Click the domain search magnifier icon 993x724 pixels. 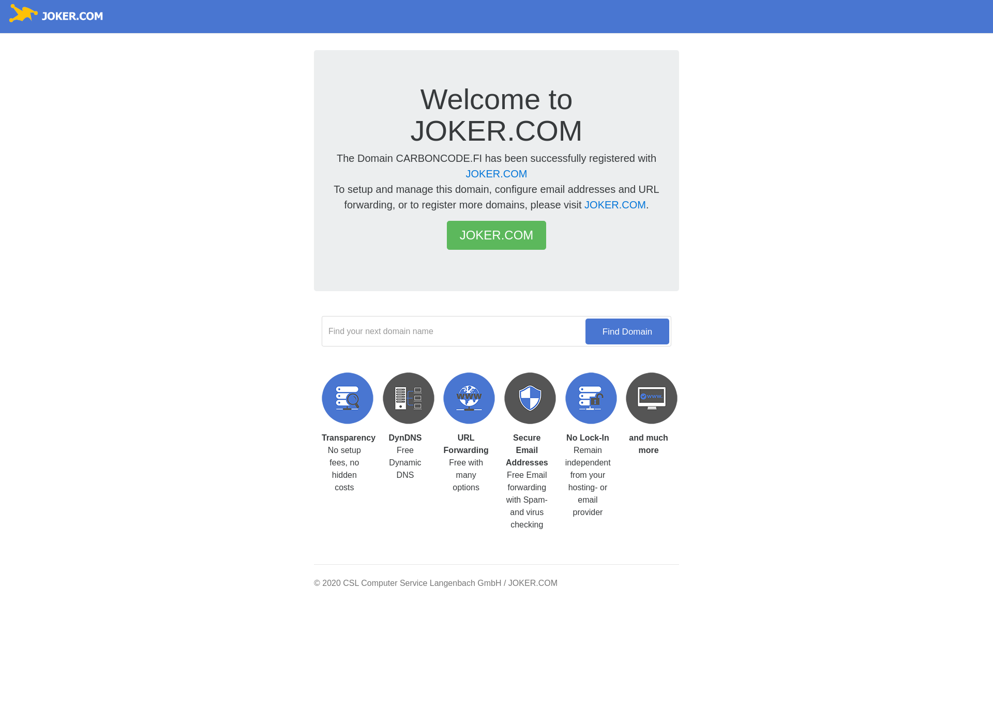(x=347, y=398)
